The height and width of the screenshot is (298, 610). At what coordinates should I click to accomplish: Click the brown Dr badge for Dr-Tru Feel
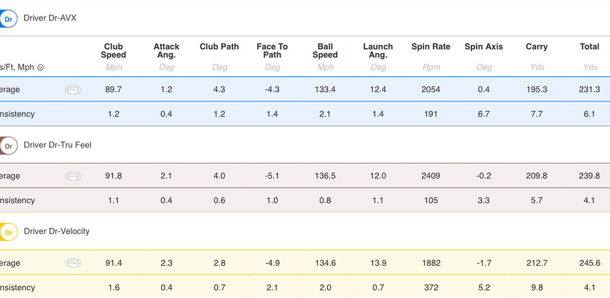9,146
